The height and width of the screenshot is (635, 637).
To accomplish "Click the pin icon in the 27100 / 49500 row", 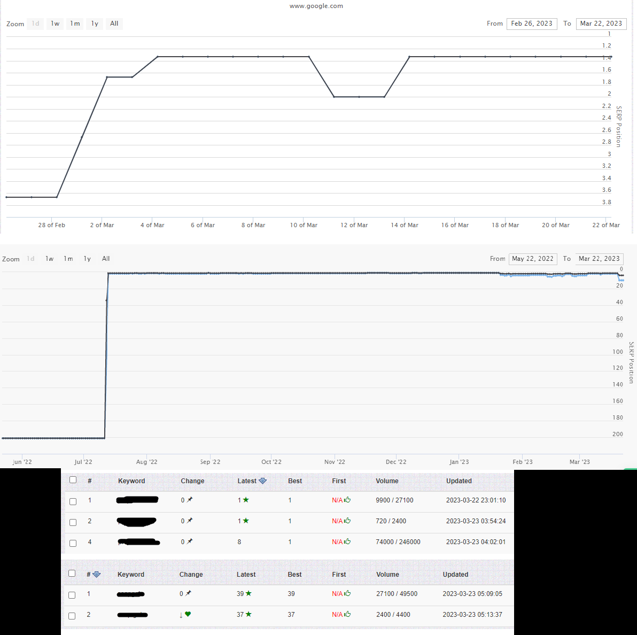I will point(188,593).
